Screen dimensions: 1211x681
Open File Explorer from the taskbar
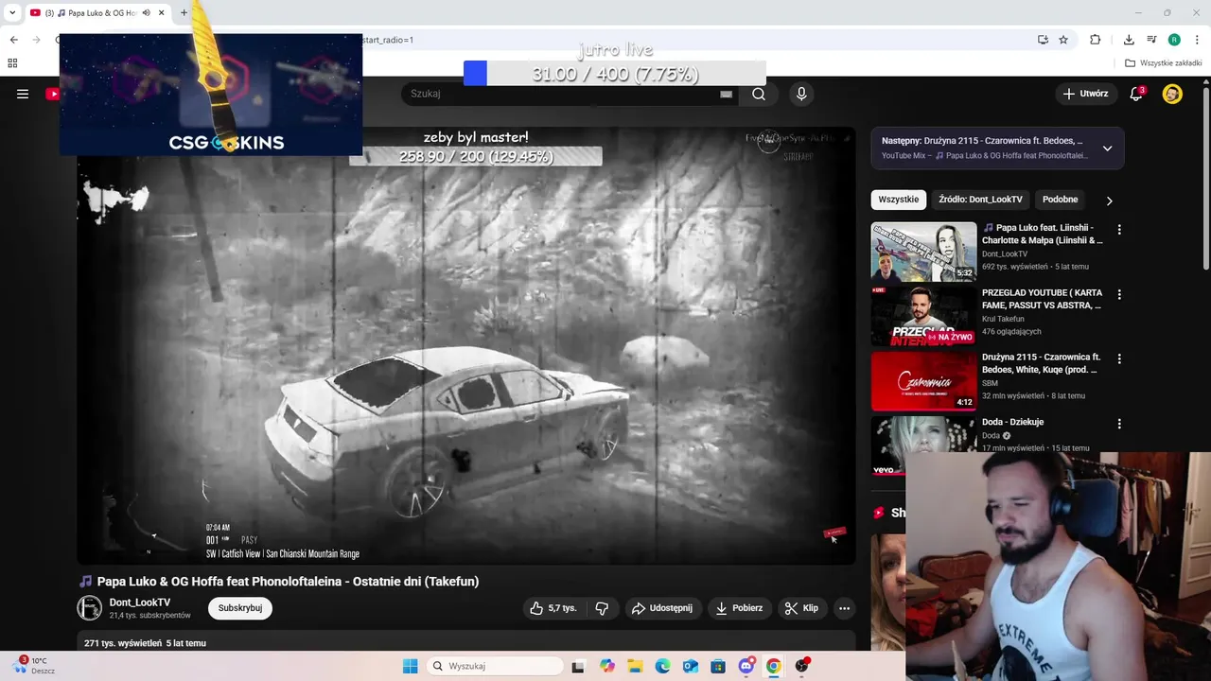point(635,666)
